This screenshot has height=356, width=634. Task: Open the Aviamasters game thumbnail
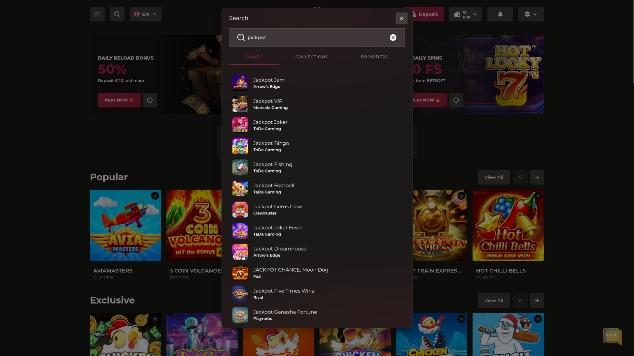(x=125, y=225)
